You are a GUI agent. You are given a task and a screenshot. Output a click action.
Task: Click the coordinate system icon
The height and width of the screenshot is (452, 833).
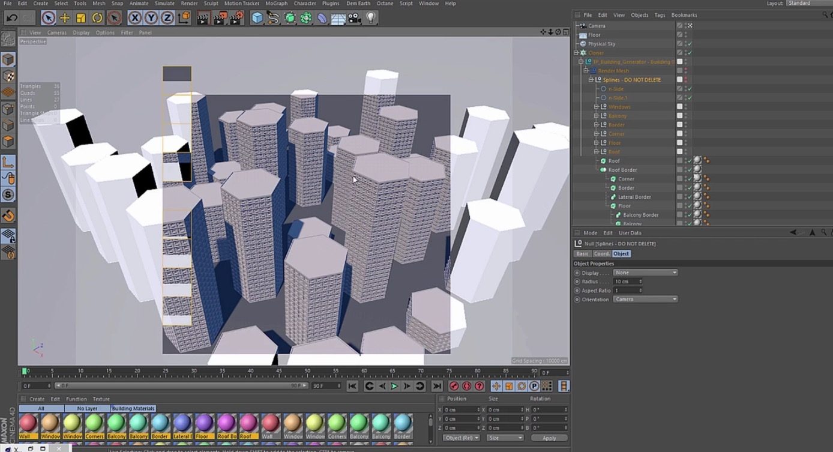pyautogui.click(x=184, y=18)
